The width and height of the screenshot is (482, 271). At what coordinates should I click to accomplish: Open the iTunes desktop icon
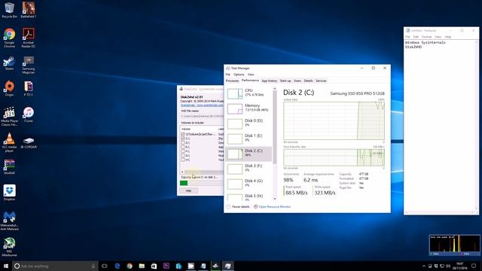point(29,115)
